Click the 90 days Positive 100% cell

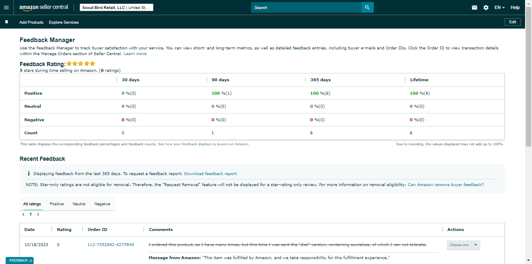tap(222, 93)
